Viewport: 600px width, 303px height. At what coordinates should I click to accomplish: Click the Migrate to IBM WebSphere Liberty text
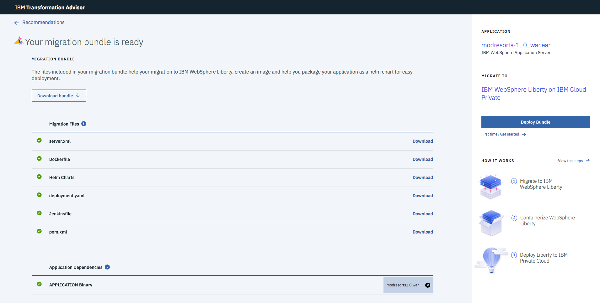541,184
